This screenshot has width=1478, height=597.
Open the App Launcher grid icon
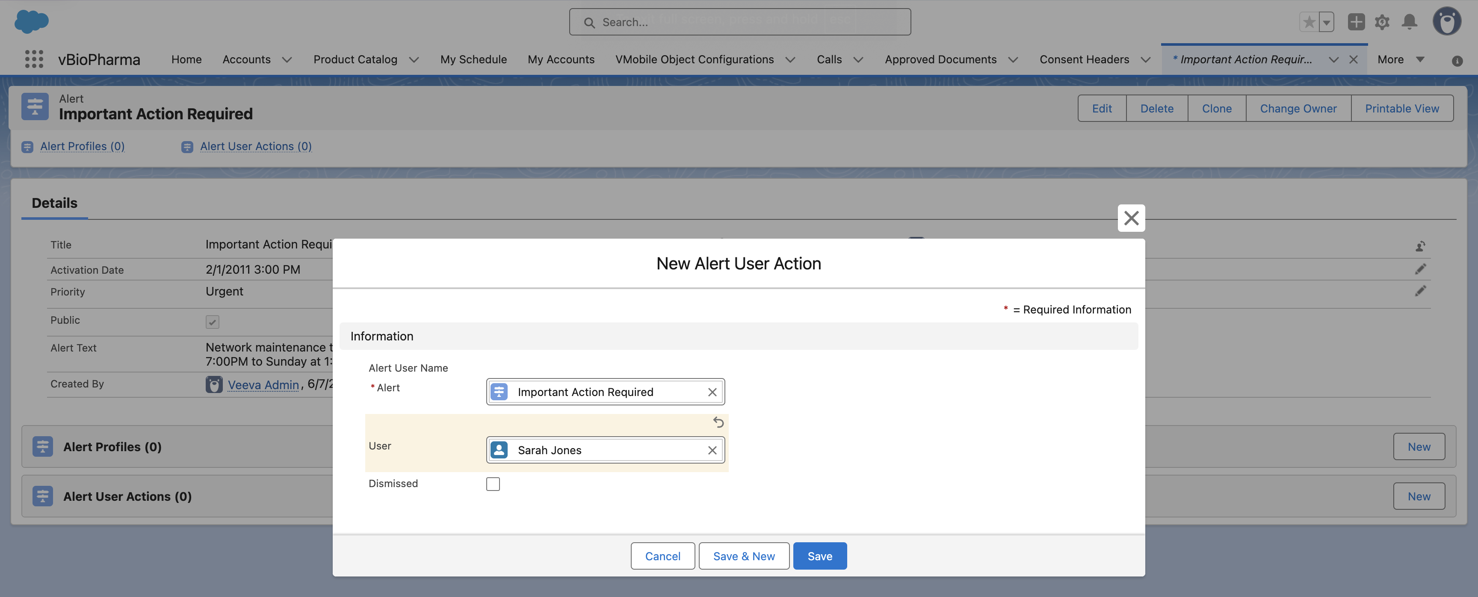pyautogui.click(x=34, y=59)
